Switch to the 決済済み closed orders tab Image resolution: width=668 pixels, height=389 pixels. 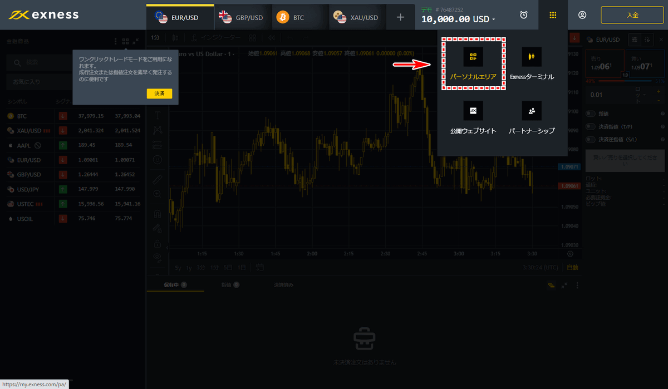[x=283, y=285]
